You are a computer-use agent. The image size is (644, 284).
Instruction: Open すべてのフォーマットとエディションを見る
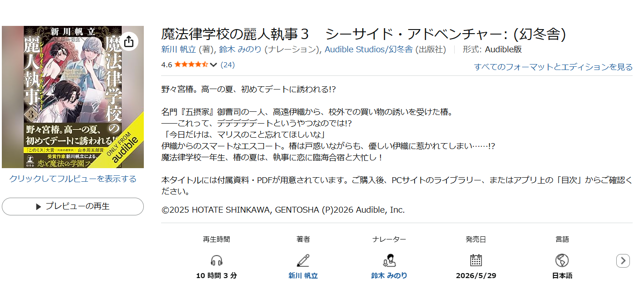coord(553,67)
